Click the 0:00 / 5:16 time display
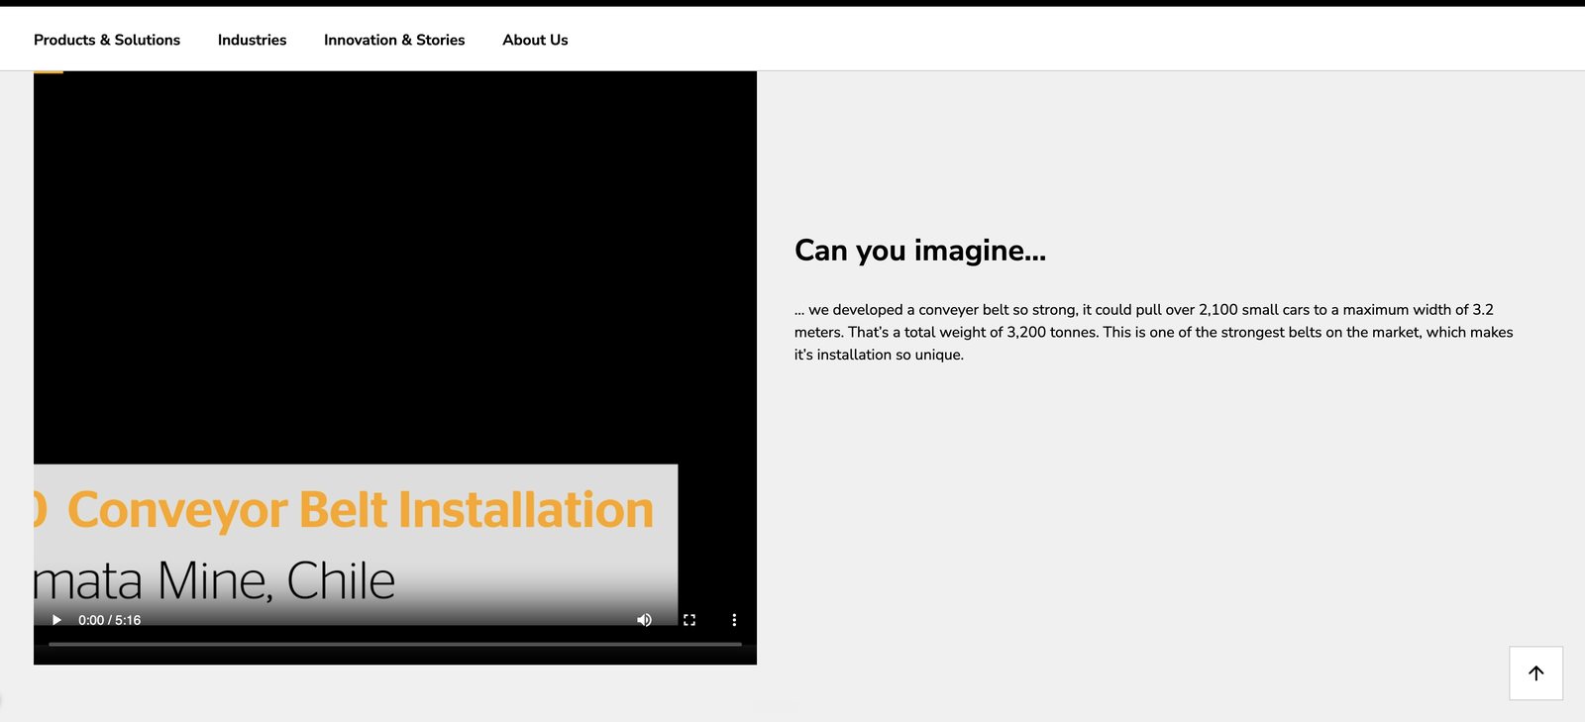Viewport: 1585px width, 722px height. [x=110, y=620]
